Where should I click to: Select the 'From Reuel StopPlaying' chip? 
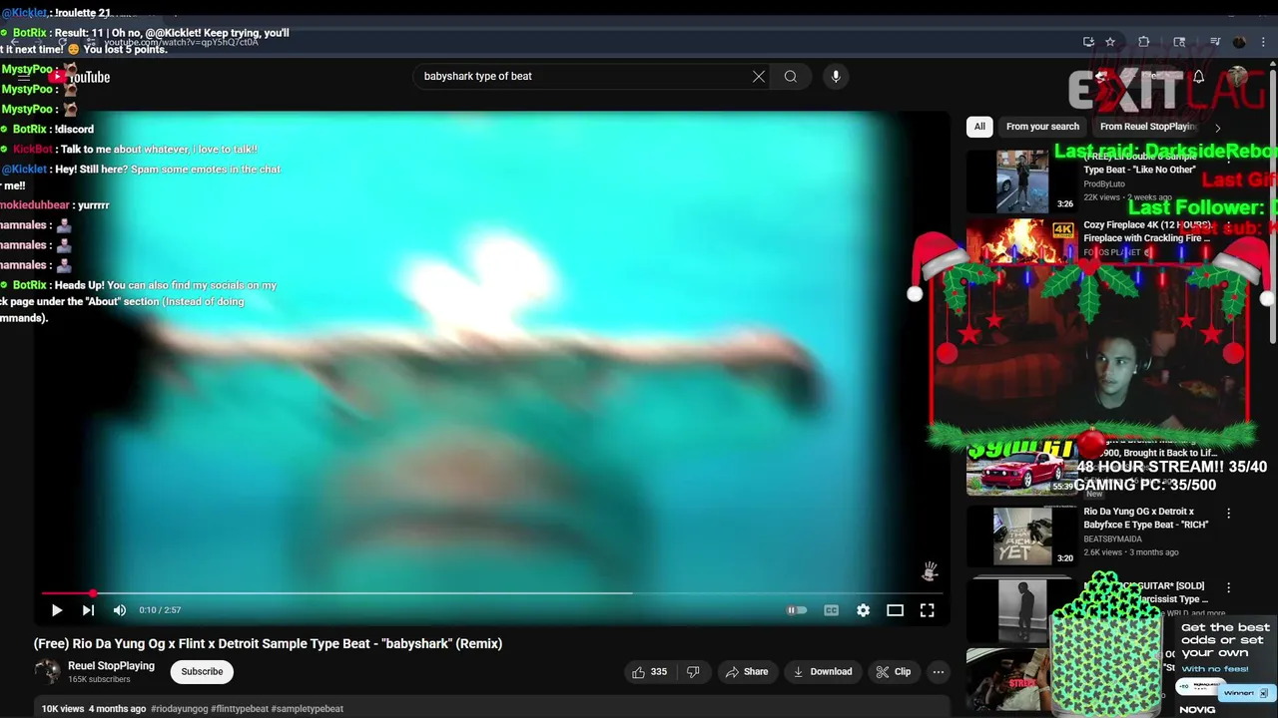[x=1148, y=127]
